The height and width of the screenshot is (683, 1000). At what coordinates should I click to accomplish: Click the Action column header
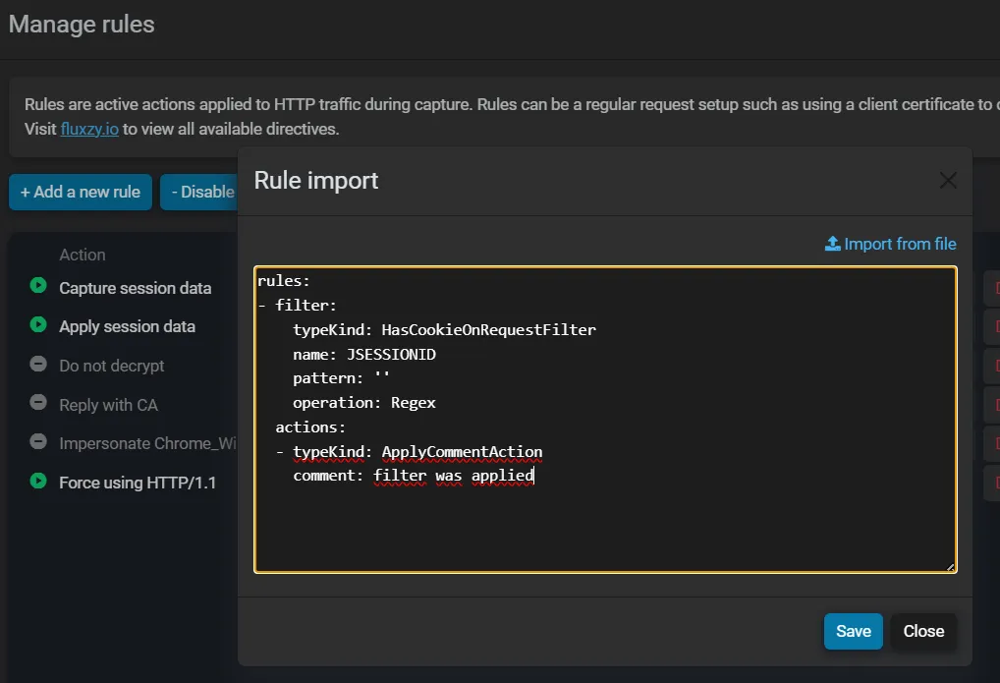pyautogui.click(x=83, y=255)
